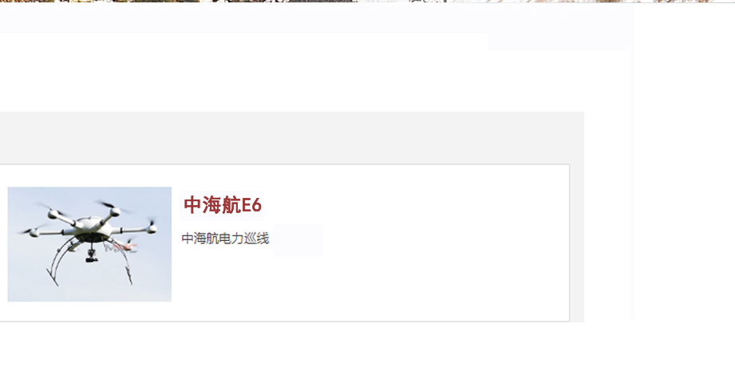
Task: Click the leftmost rotor motor of the drone
Action: [34, 232]
